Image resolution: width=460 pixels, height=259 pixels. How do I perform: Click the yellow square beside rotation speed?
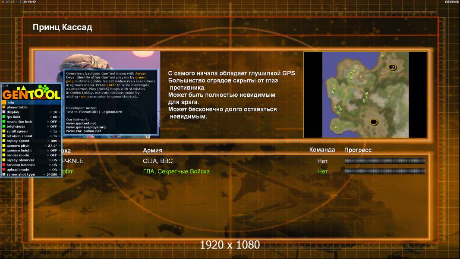tap(4, 136)
